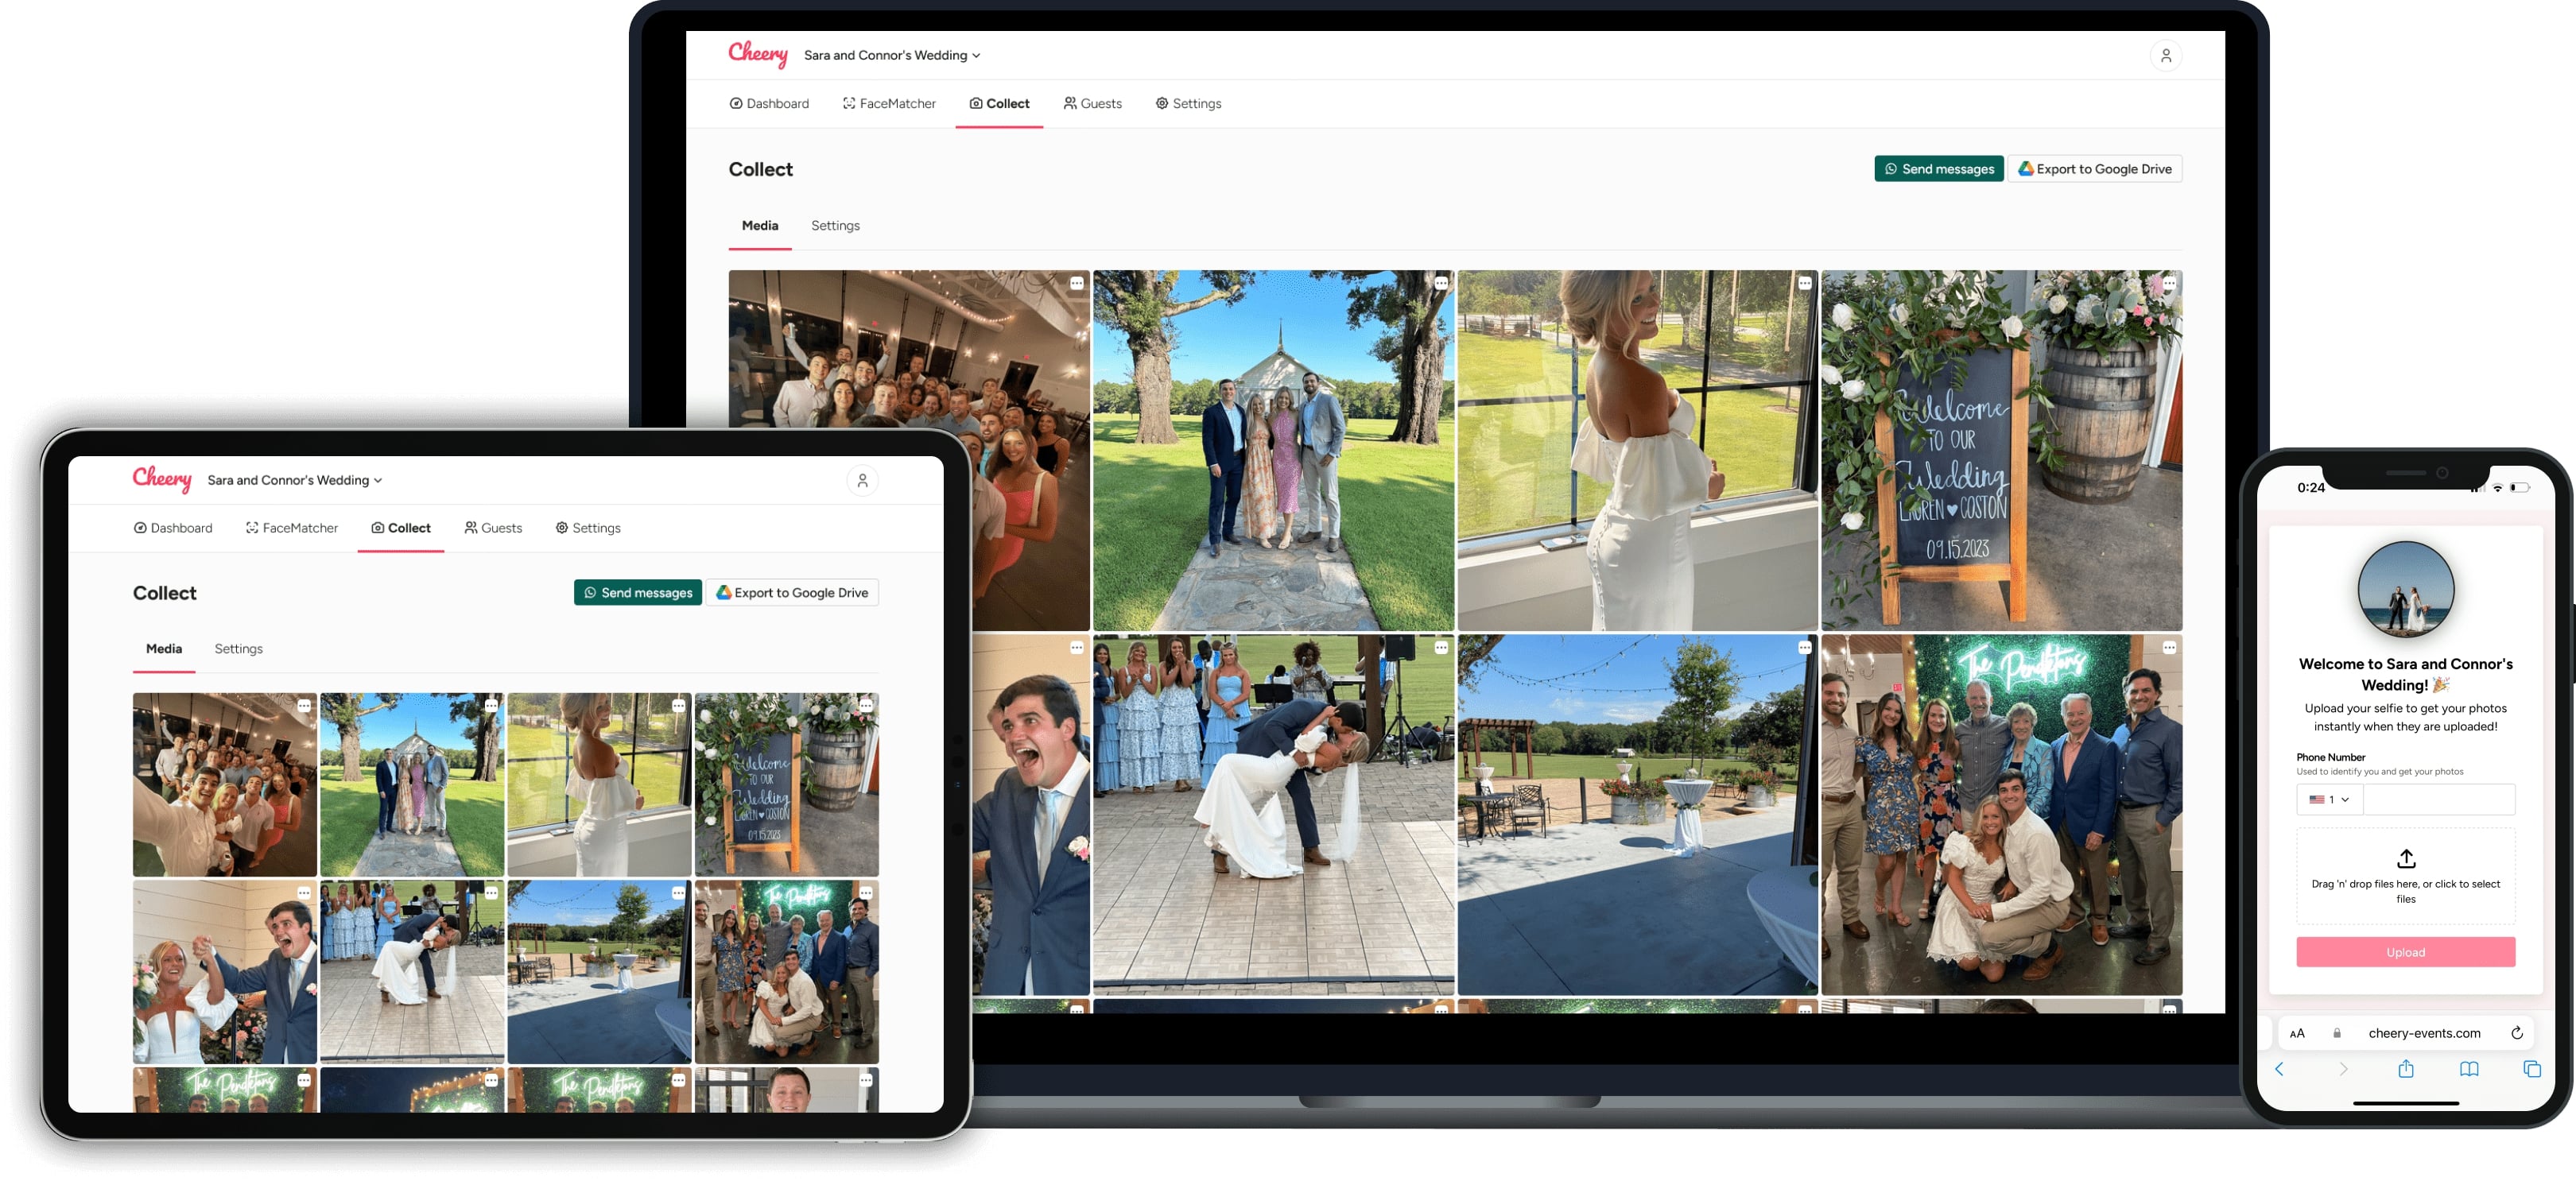Expand Sara and Connor's Wedding dropdown on tablet
This screenshot has width=2576, height=1181.
point(295,481)
